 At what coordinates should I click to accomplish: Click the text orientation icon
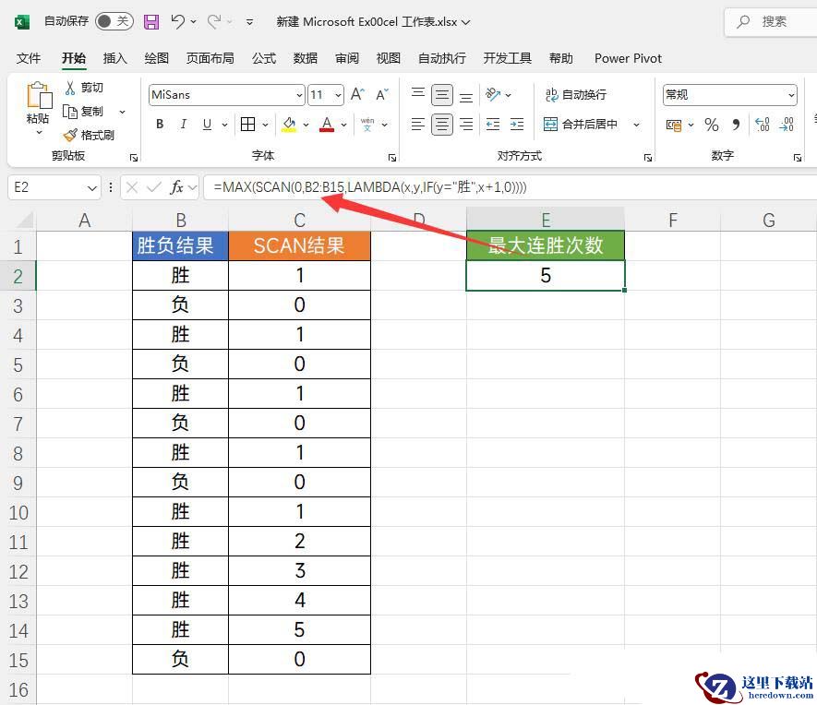493,94
